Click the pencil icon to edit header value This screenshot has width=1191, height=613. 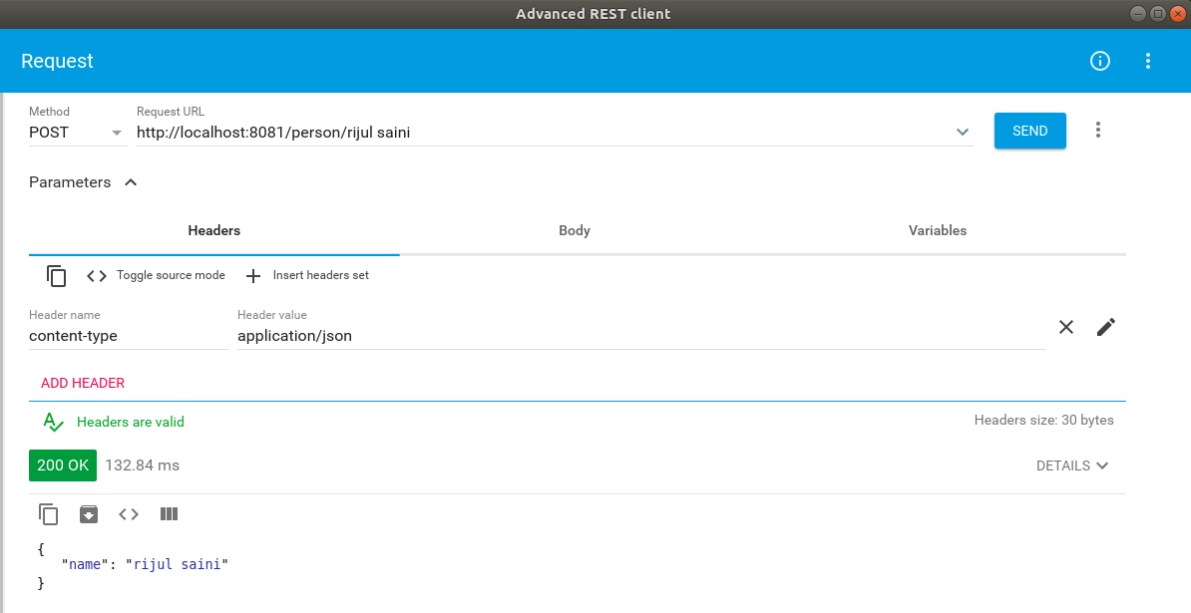(x=1105, y=327)
